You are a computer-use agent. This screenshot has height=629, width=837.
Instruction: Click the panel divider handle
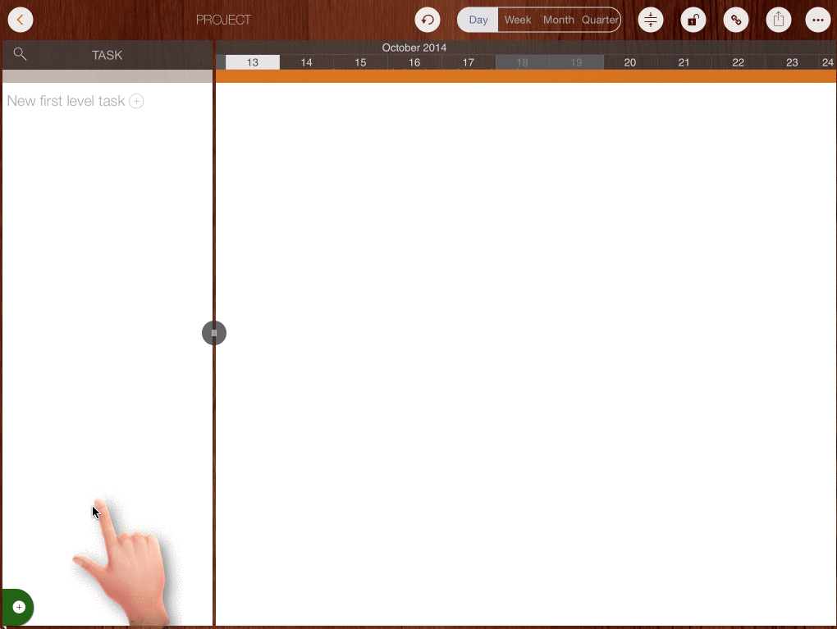click(214, 333)
